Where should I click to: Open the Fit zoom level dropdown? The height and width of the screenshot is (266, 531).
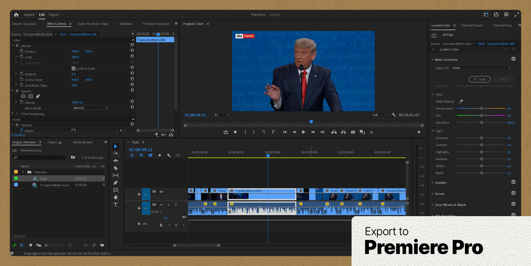pos(221,115)
